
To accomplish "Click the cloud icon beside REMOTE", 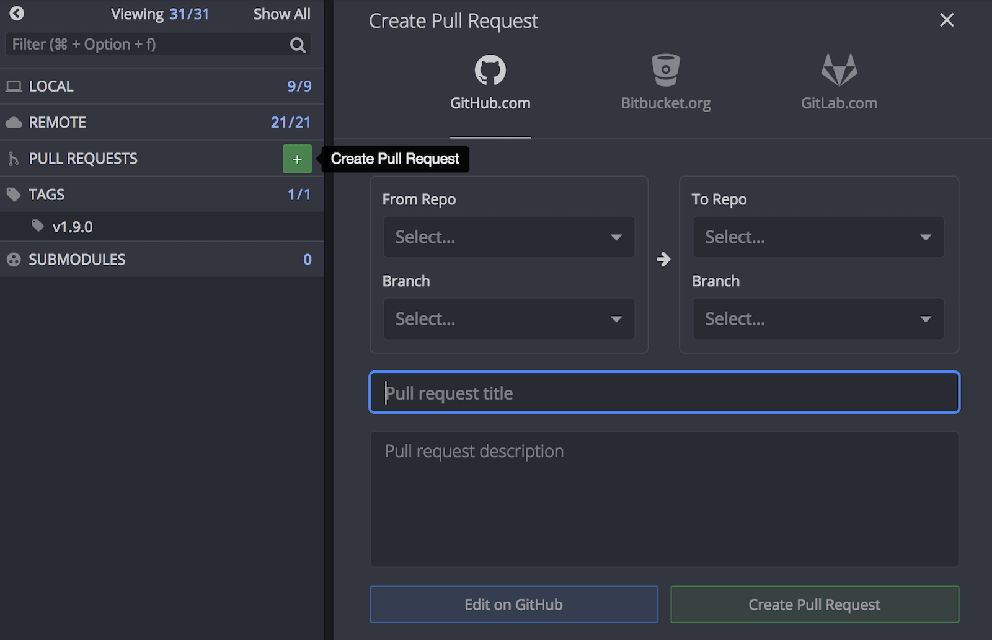I will pos(14,122).
